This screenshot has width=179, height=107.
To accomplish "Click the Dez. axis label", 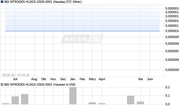I will [x=63, y=79].
